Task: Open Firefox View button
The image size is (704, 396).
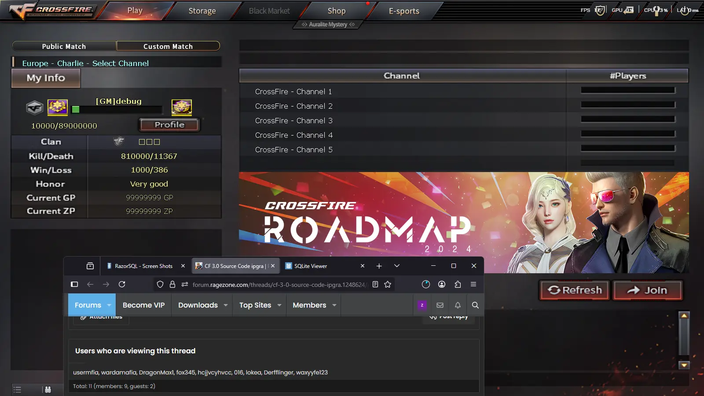Action: [x=90, y=266]
